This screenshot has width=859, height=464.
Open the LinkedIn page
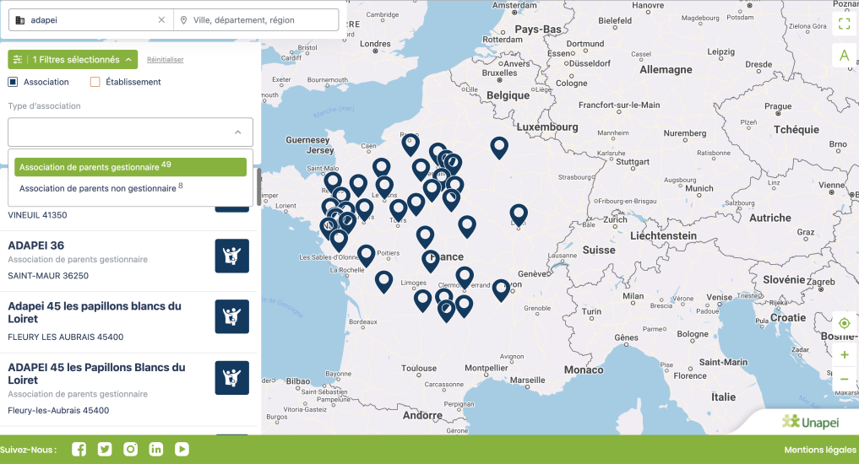156,449
